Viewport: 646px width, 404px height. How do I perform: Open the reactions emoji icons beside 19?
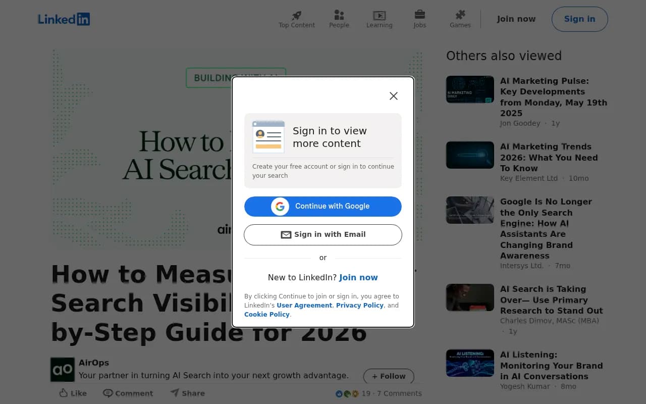(347, 393)
